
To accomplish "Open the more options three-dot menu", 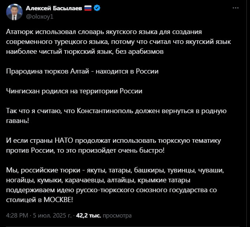I will 235,8.
